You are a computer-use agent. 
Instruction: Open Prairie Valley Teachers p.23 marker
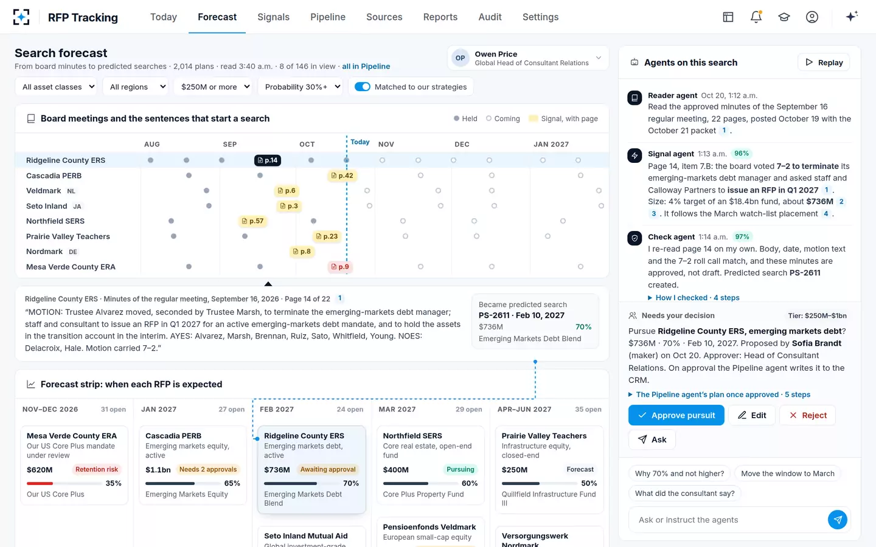[327, 236]
